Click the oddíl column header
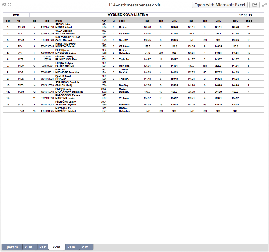This screenshot has height=252, width=269. 122,21
